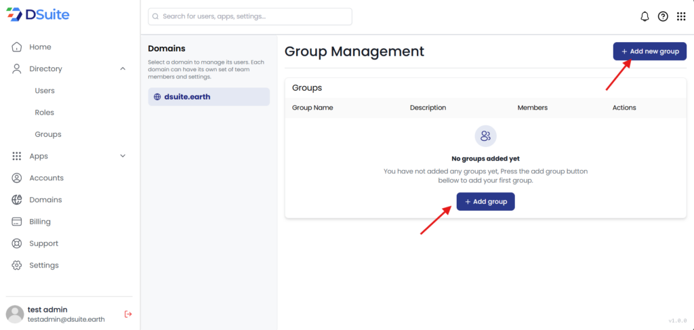Open the Domains sidebar item
694x330 pixels.
45,200
